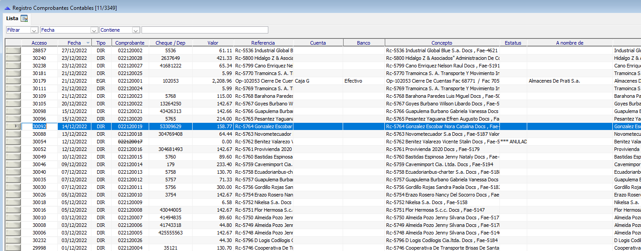Click row selector of highlighted row 30092
The height and width of the screenshot is (251, 641).
(x=13, y=126)
